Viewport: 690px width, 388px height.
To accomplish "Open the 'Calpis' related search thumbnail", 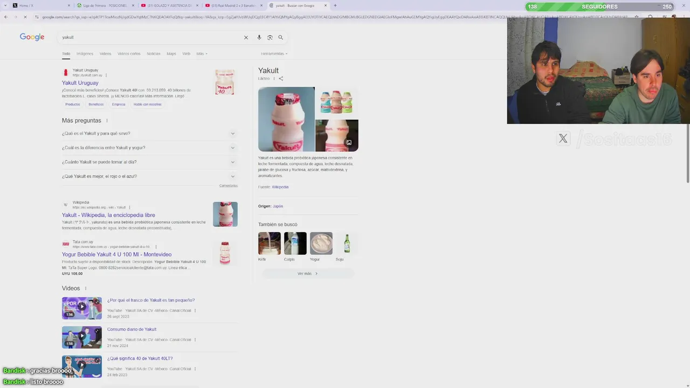I will point(295,244).
